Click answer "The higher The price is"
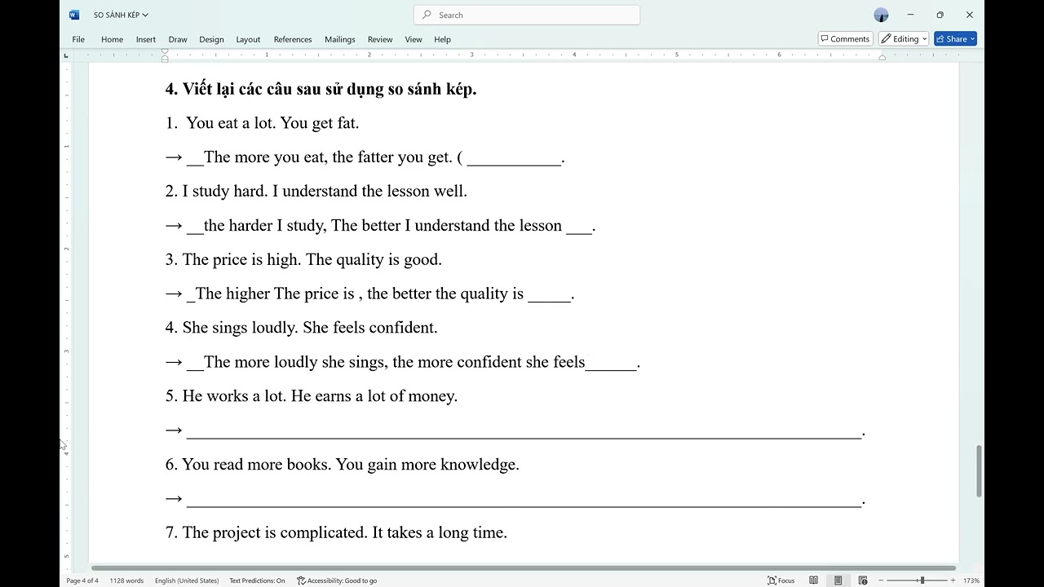 coord(276,294)
